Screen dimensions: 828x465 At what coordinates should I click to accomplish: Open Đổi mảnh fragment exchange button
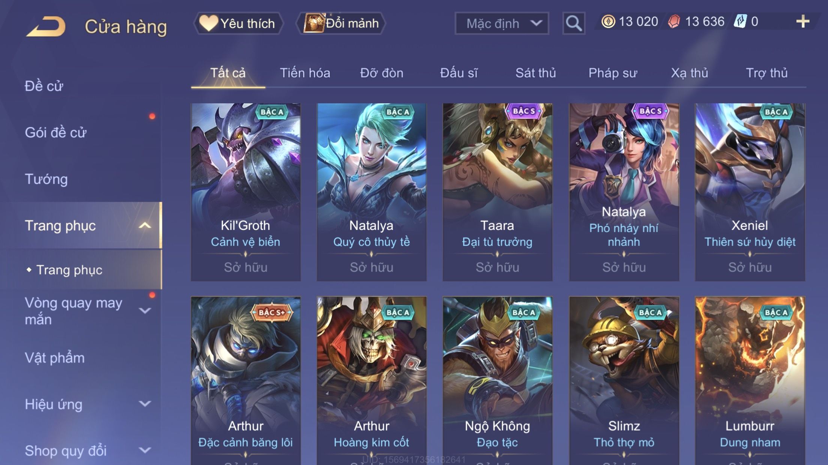[341, 23]
